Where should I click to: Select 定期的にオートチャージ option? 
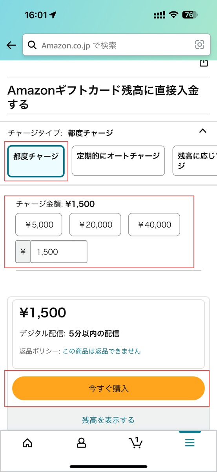click(x=118, y=161)
